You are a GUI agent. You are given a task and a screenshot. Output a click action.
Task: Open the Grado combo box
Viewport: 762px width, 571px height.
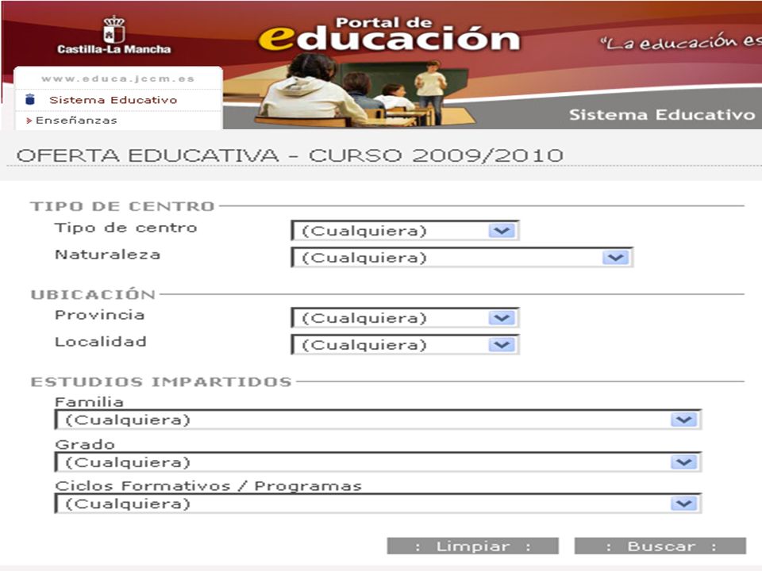point(378,462)
